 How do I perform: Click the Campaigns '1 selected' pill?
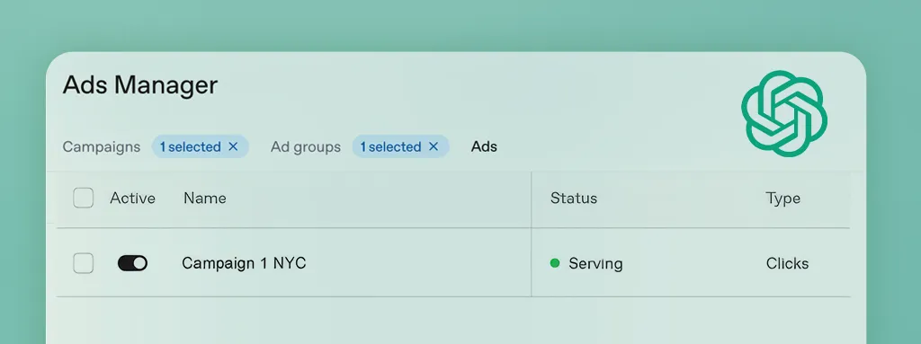tap(201, 146)
